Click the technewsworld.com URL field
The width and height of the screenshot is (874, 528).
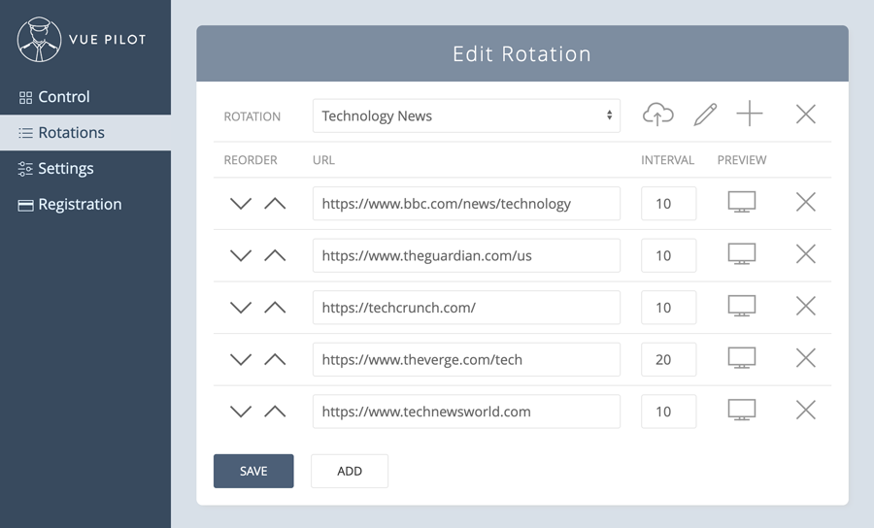tap(466, 412)
